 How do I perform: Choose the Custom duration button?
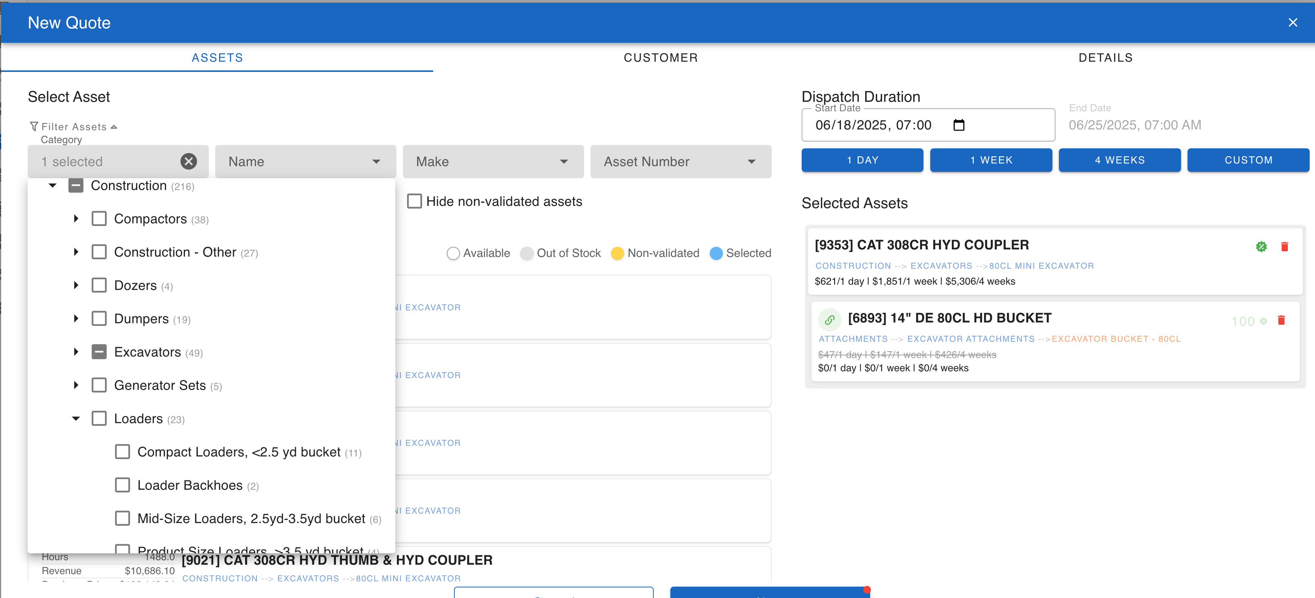tap(1248, 160)
